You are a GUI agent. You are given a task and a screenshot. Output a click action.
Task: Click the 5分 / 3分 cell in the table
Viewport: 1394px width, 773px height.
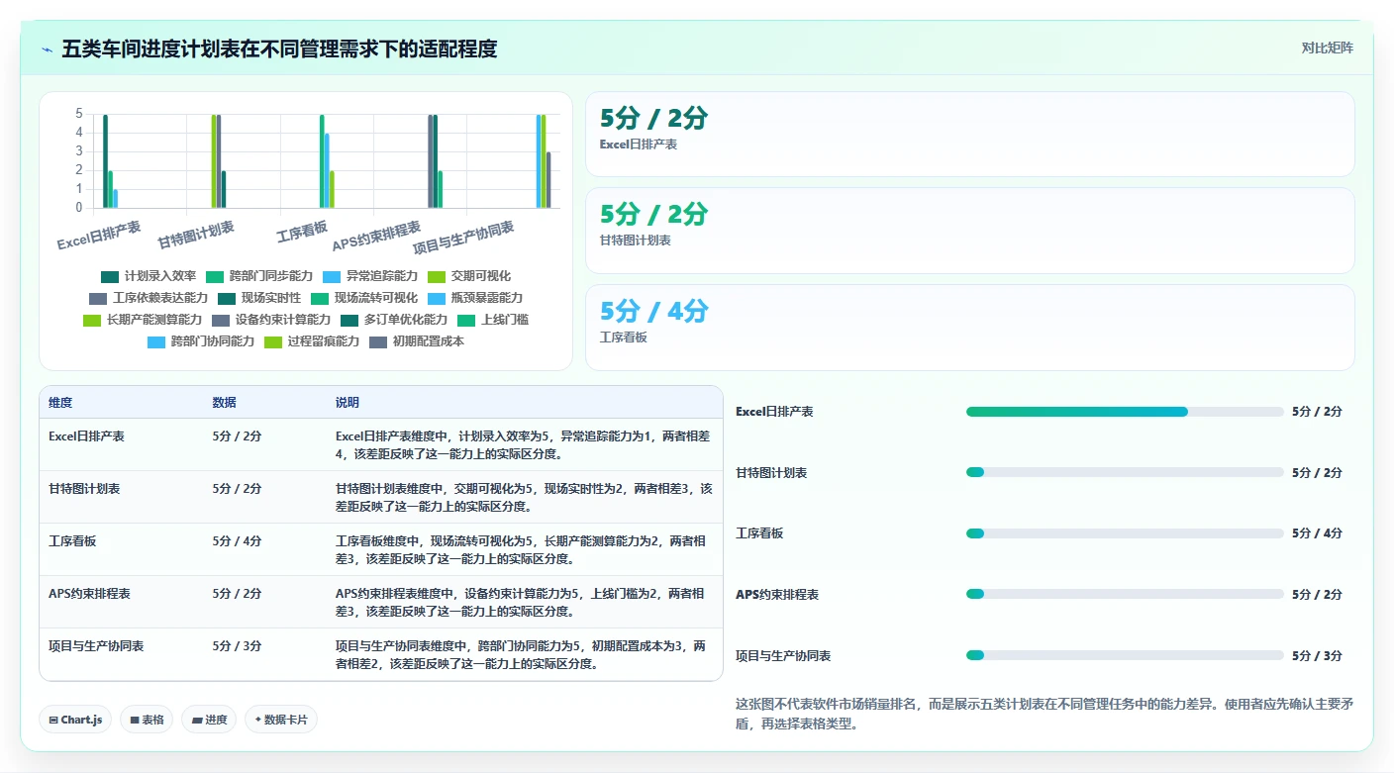[x=238, y=646]
